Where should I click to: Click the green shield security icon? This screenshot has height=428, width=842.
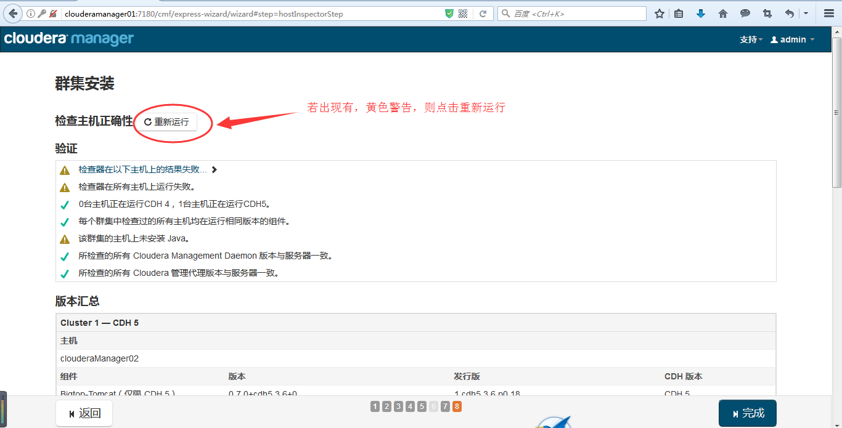click(449, 14)
